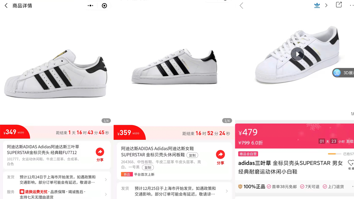Image resolution: width=354 pixels, height=199 pixels.
Task: Tap the 新品 new product badge
Action: pos(127,174)
